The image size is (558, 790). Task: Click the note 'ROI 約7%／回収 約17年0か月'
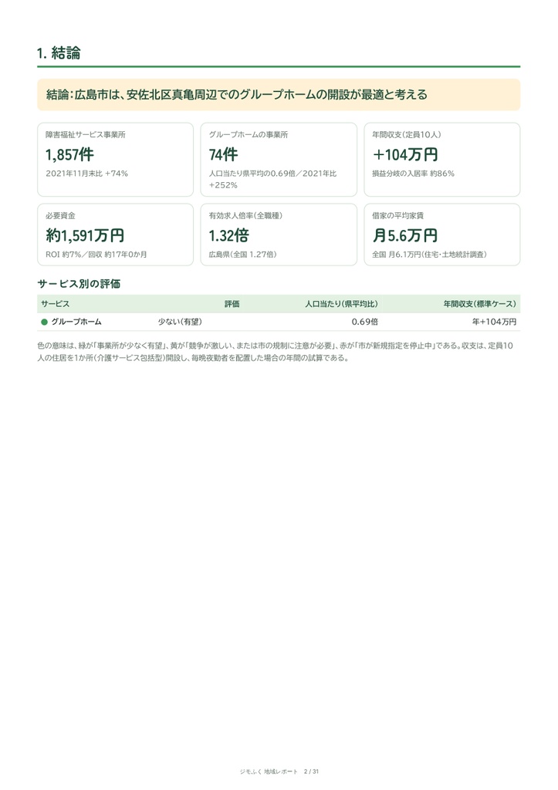pyautogui.click(x=96, y=255)
